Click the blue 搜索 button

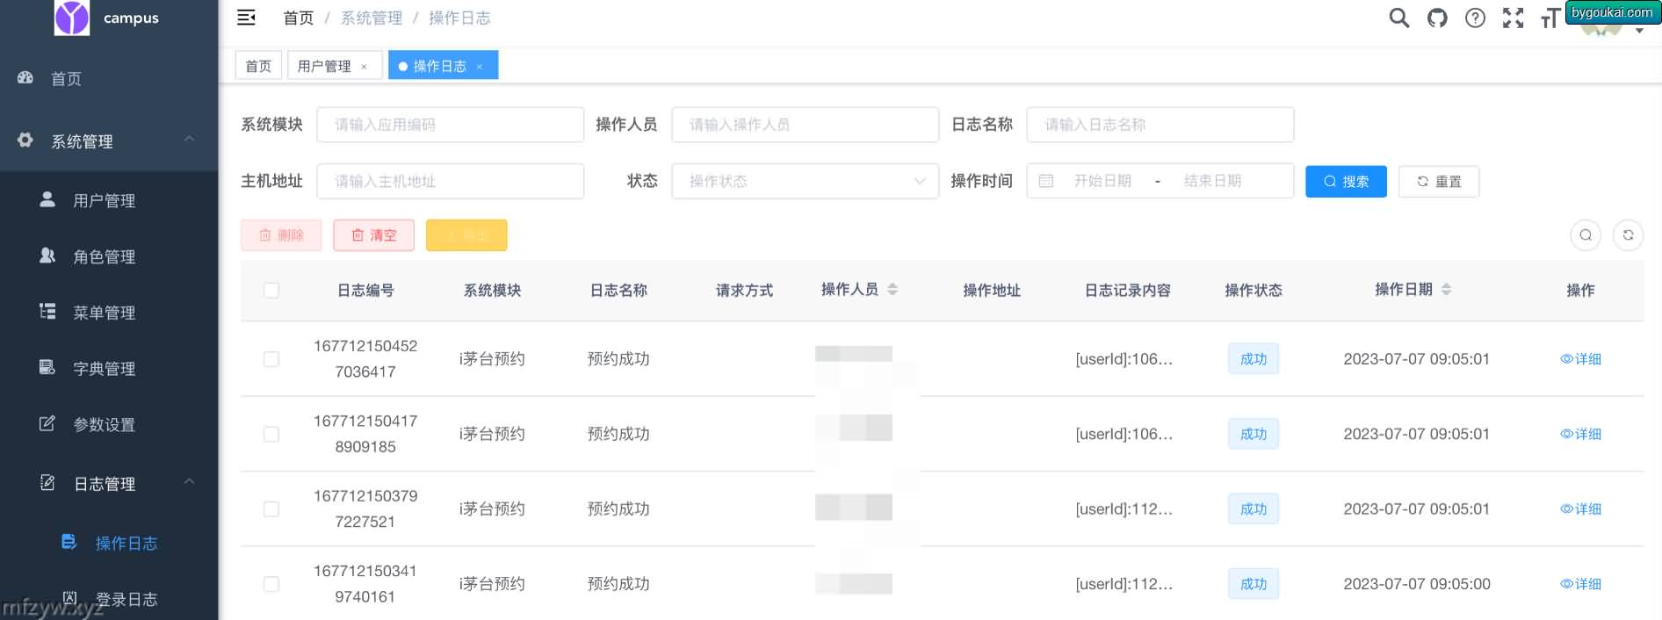coord(1345,181)
